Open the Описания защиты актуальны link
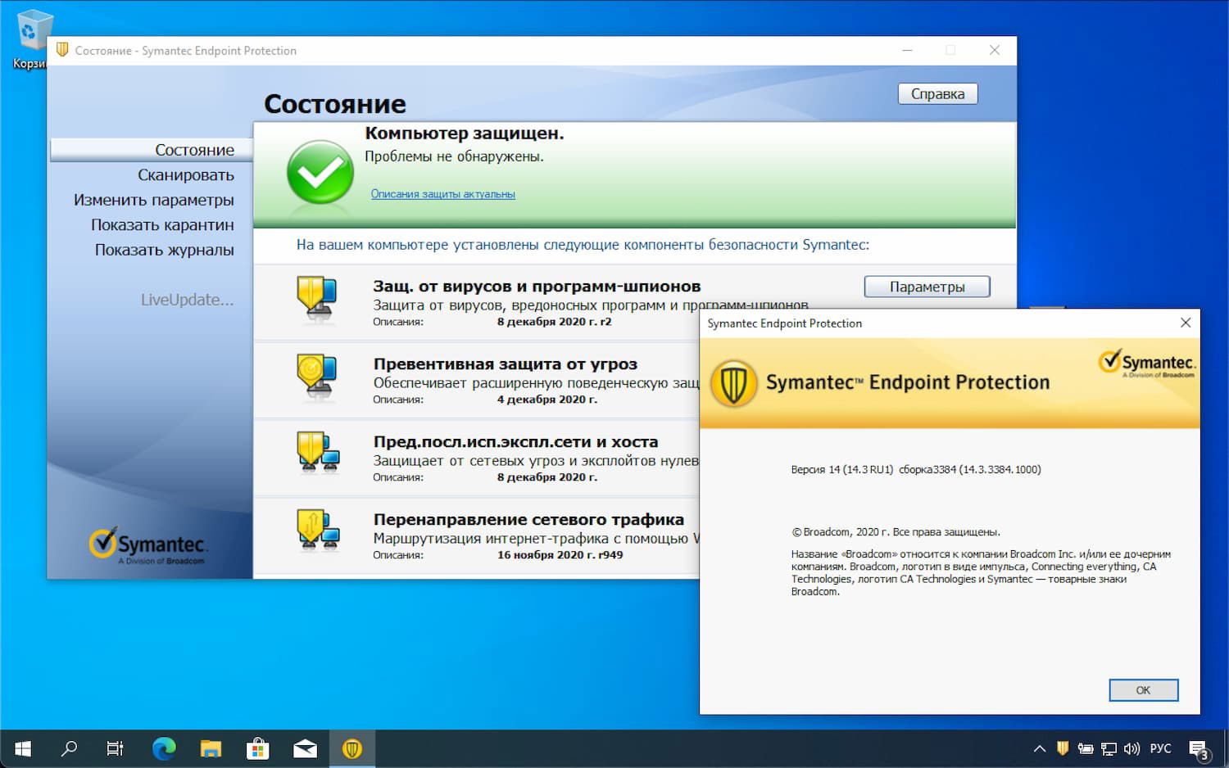This screenshot has width=1229, height=768. pos(442,194)
